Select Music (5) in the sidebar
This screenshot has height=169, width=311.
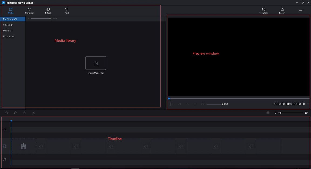(x=8, y=31)
